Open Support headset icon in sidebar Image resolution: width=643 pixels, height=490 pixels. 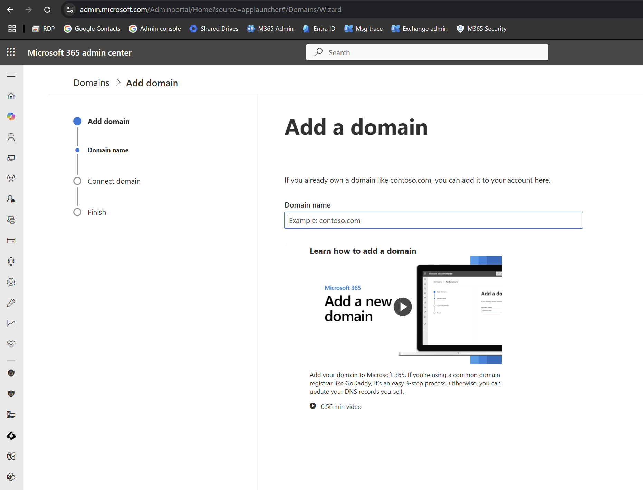tap(11, 261)
